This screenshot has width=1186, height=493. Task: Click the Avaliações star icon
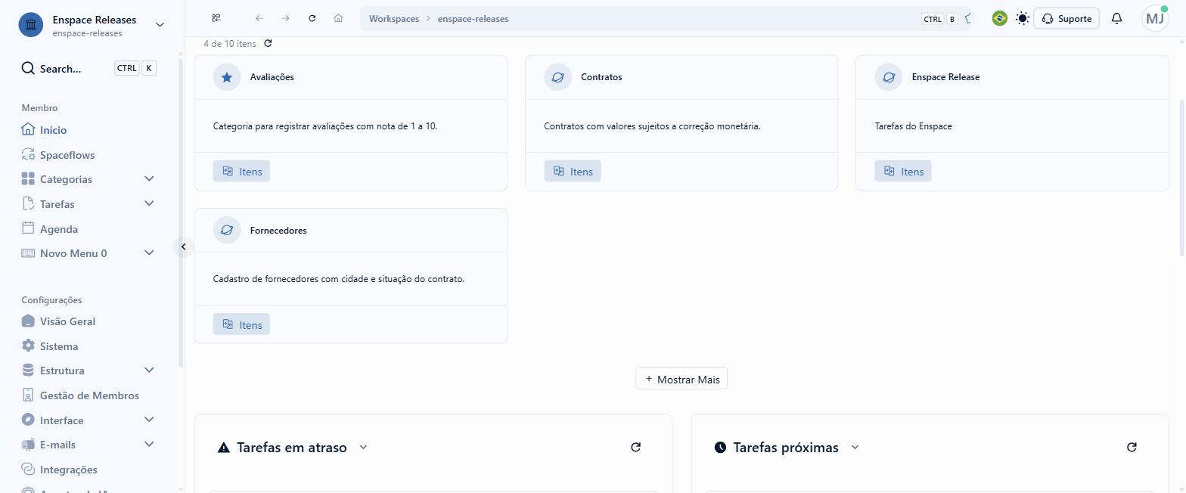(x=227, y=77)
